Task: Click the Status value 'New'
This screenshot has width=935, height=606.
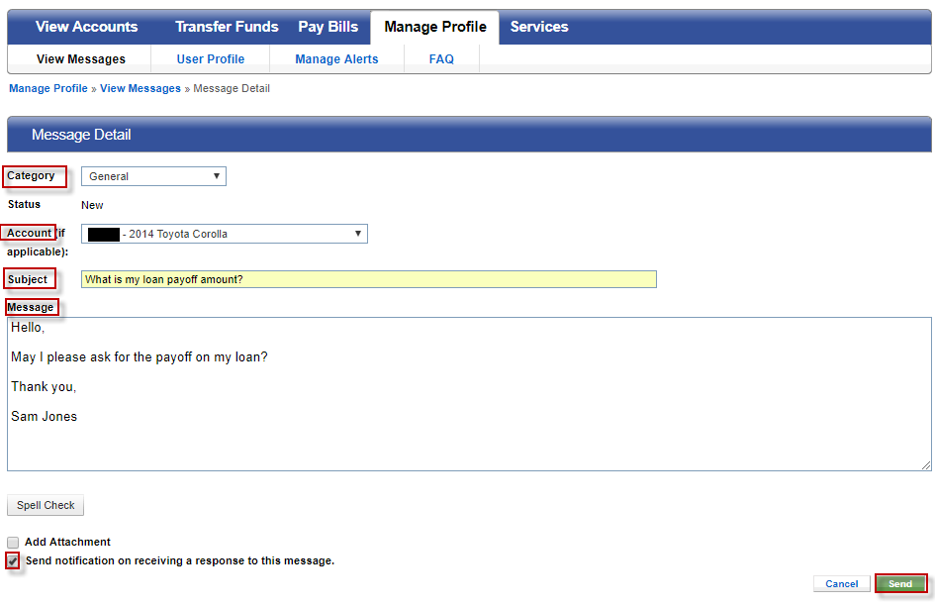Action: (92, 205)
